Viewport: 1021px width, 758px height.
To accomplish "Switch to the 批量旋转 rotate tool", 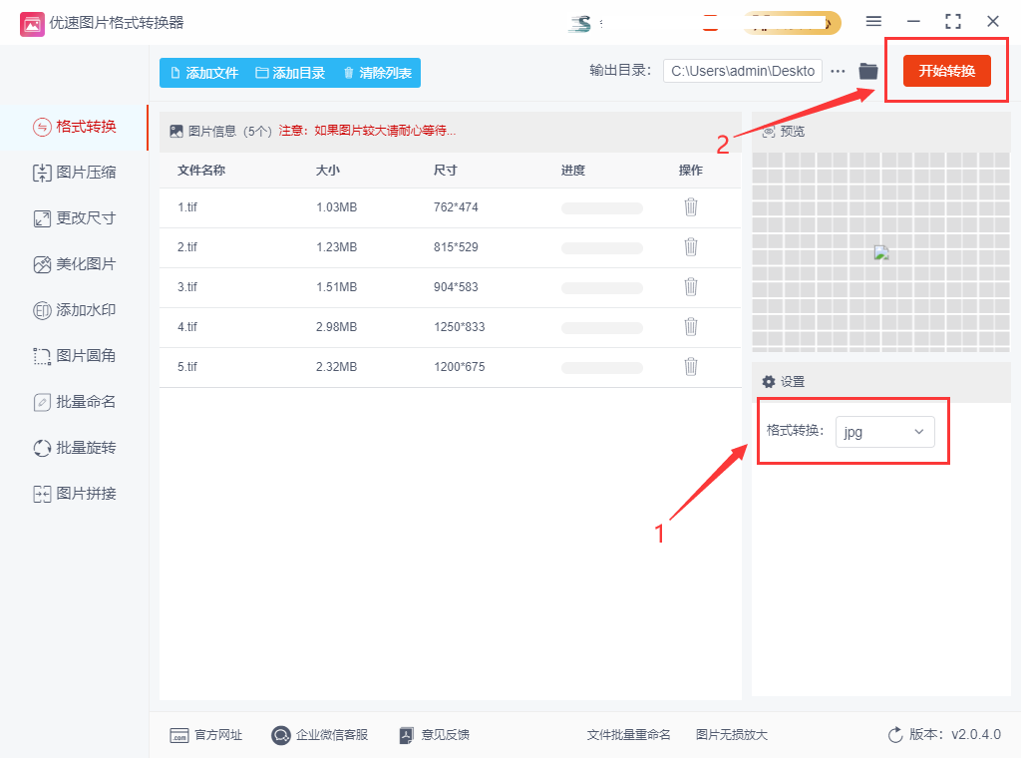I will 75,447.
